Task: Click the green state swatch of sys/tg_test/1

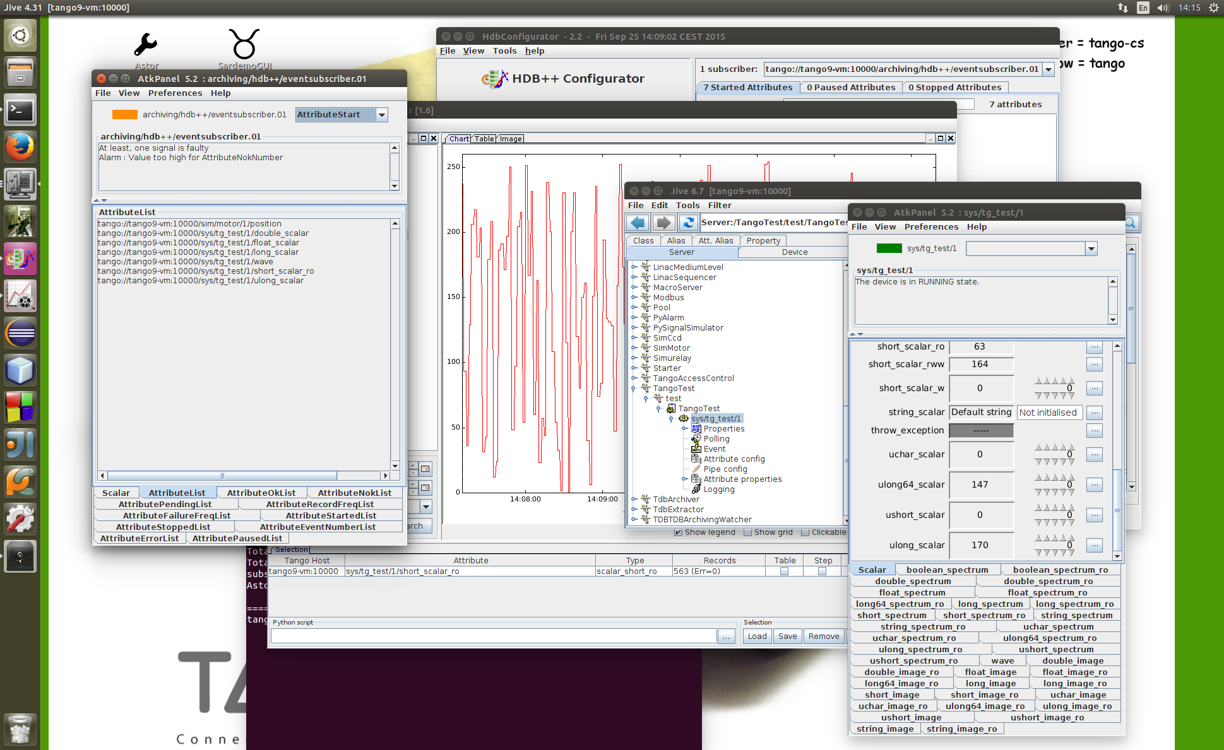Action: point(889,249)
